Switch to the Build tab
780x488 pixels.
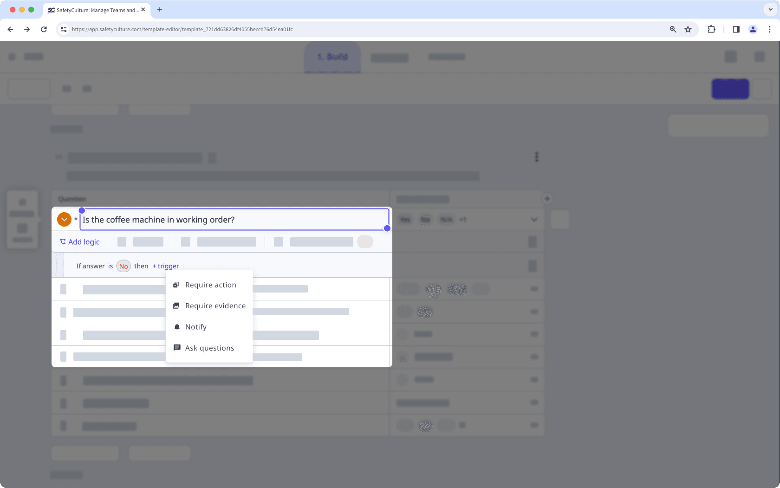click(x=332, y=57)
